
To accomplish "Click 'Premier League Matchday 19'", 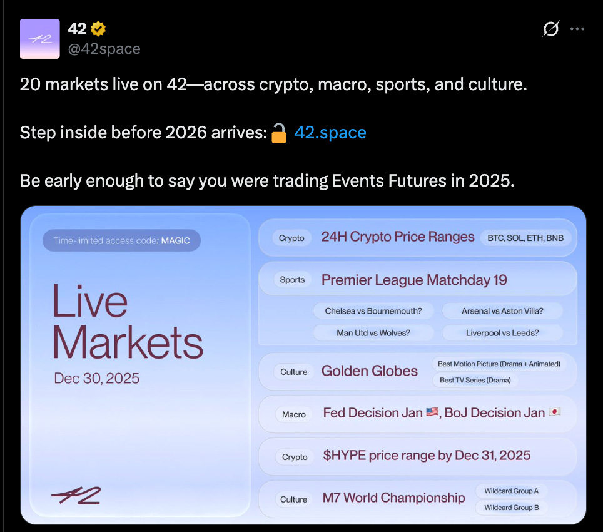I will (x=414, y=280).
